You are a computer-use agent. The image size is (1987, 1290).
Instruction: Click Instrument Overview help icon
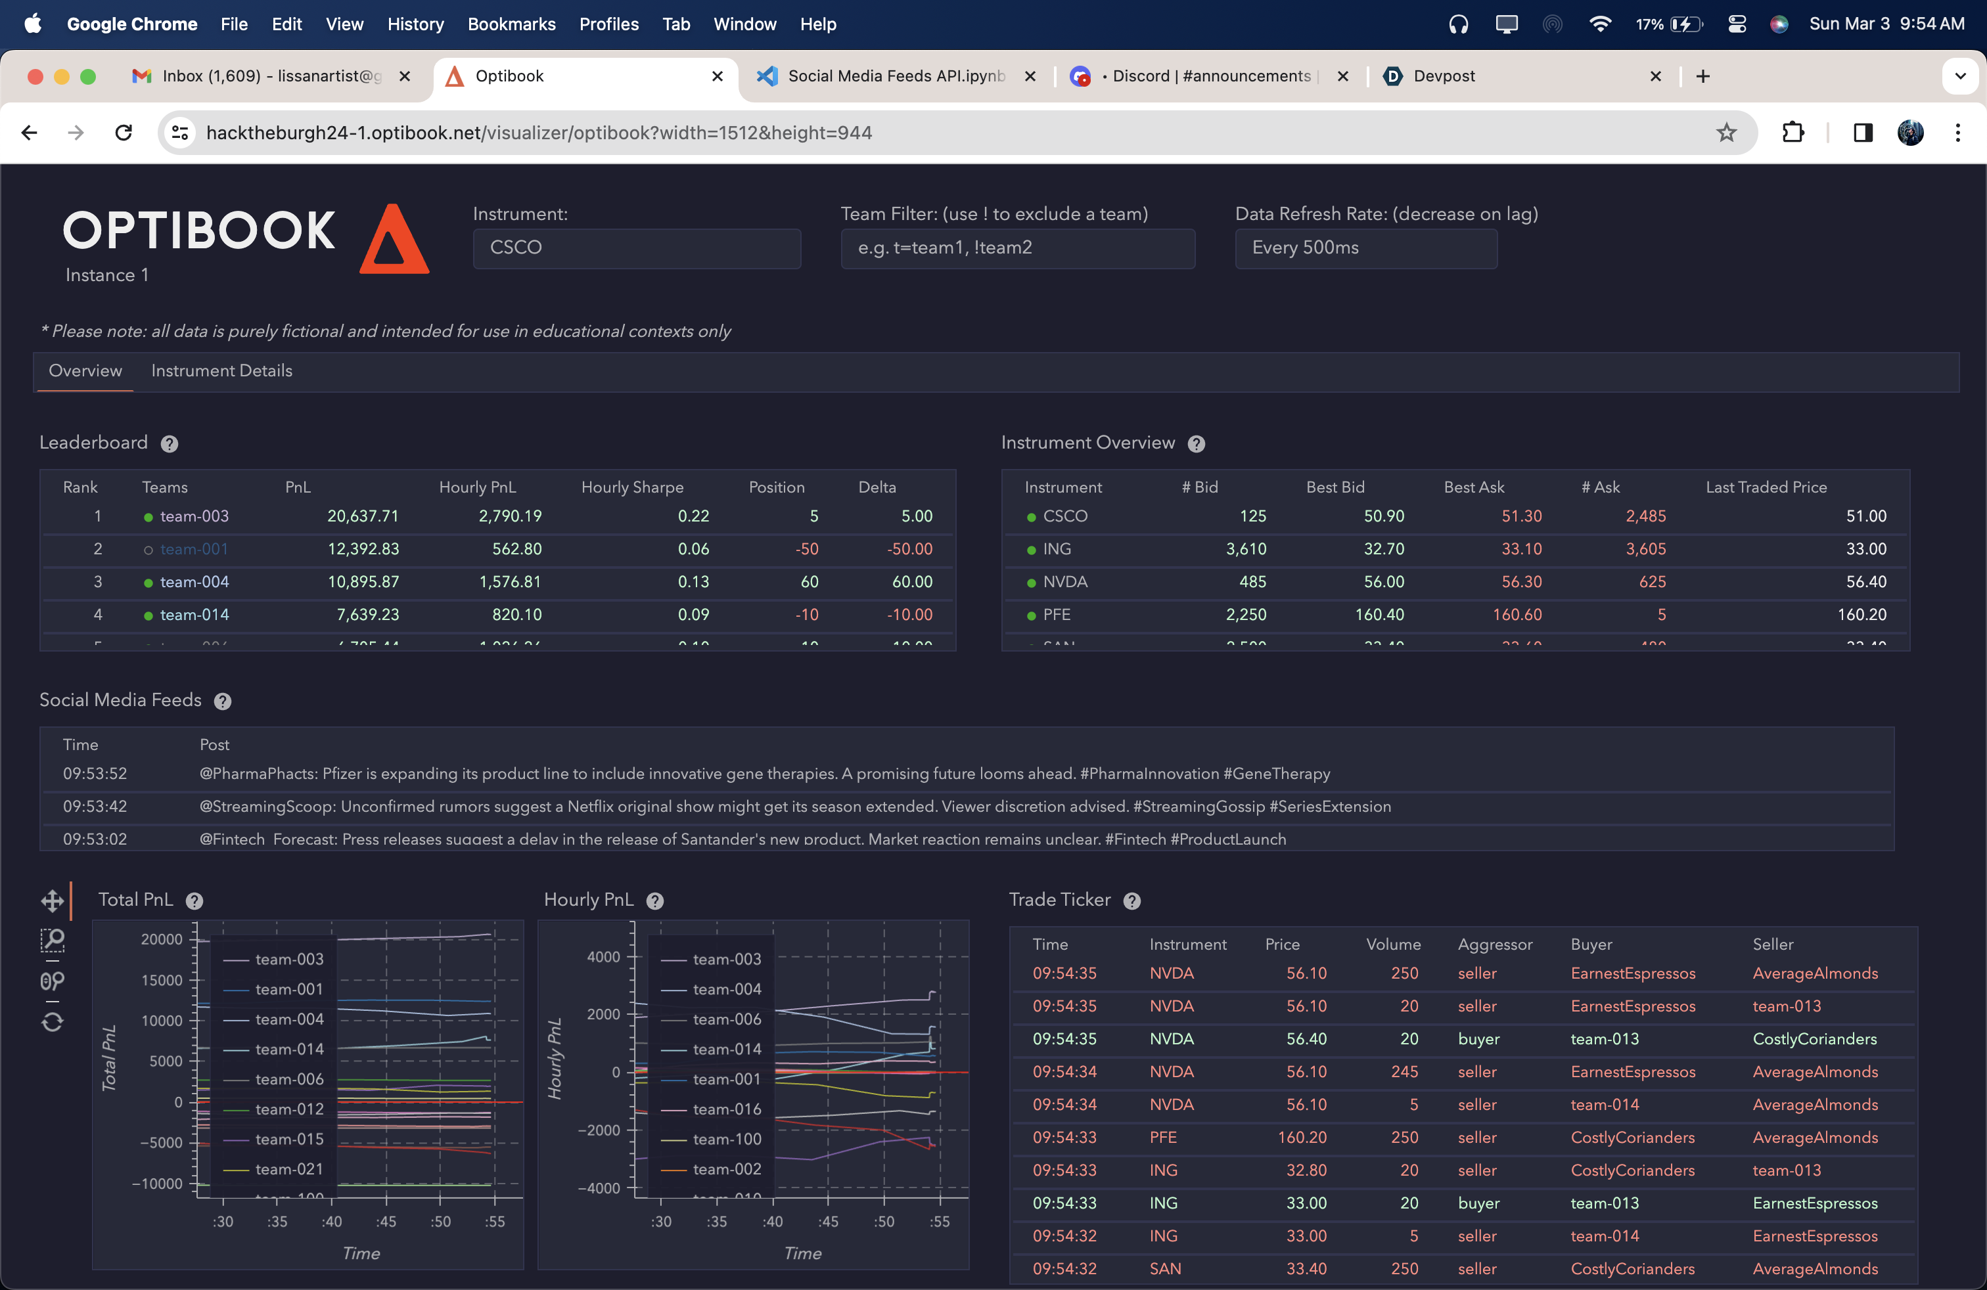pyautogui.click(x=1195, y=444)
